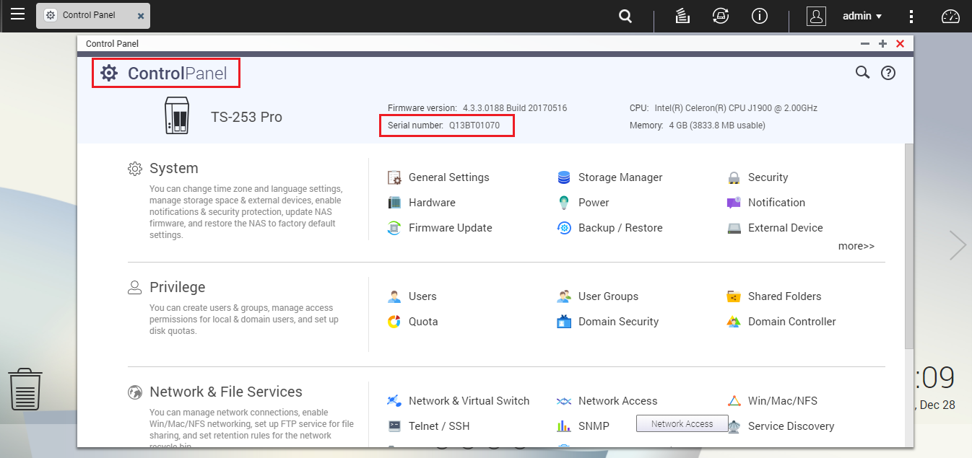Open the admin user dropdown
972x458 pixels.
862,16
